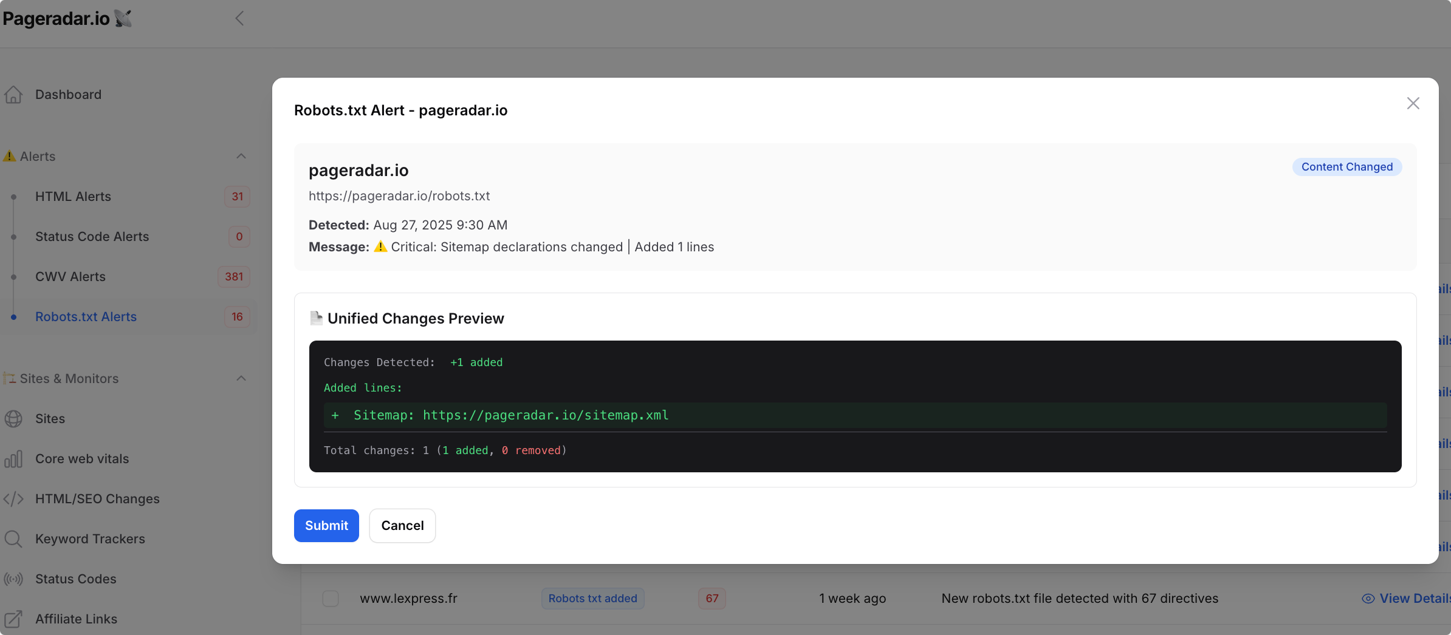Open Keyword Trackers page
The image size is (1451, 635).
click(x=90, y=539)
